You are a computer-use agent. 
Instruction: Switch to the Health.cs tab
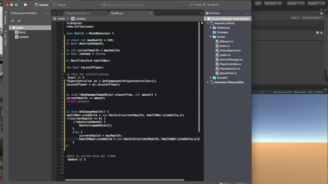pos(117,13)
